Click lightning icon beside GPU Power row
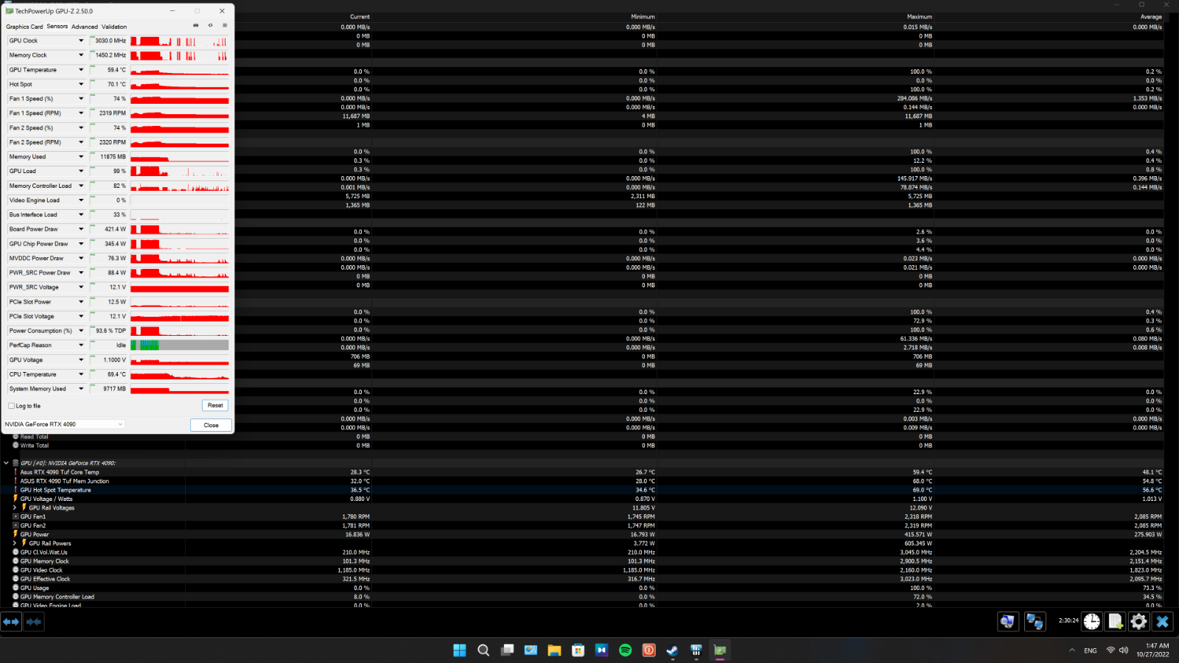Image resolution: width=1179 pixels, height=663 pixels. point(15,534)
